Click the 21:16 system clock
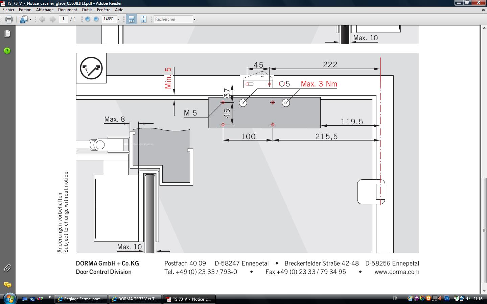The height and width of the screenshot is (304, 487). pos(478,299)
